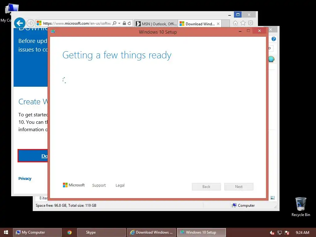The height and width of the screenshot is (237, 316).
Task: Click the Back button in Setup
Action: (206, 187)
